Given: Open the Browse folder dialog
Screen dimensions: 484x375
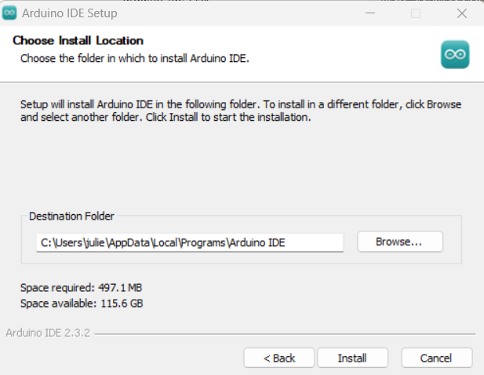Looking at the screenshot, I should pyautogui.click(x=399, y=242).
